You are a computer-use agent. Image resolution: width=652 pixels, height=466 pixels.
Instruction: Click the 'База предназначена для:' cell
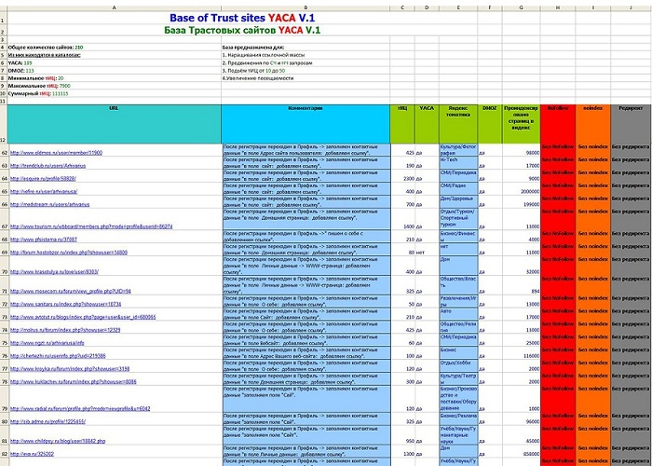click(306, 48)
